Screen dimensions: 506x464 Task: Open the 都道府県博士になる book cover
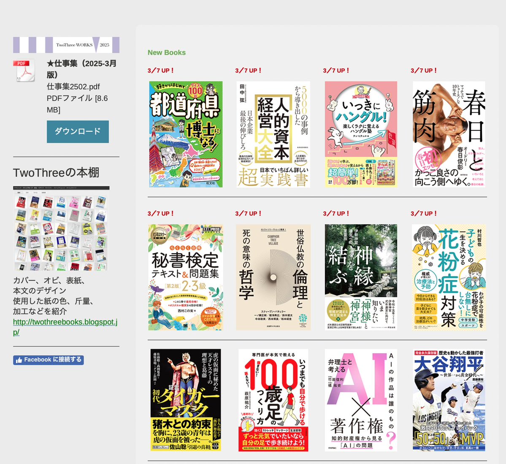coord(186,134)
